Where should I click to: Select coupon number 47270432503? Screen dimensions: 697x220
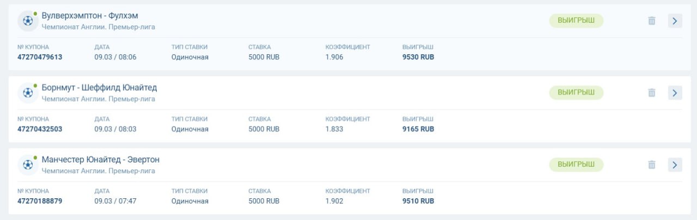pos(40,129)
